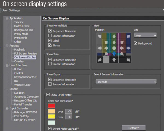The height and width of the screenshot is (131, 164).
Task: Select On Screen Display in tree
Action: click(x=25, y=57)
